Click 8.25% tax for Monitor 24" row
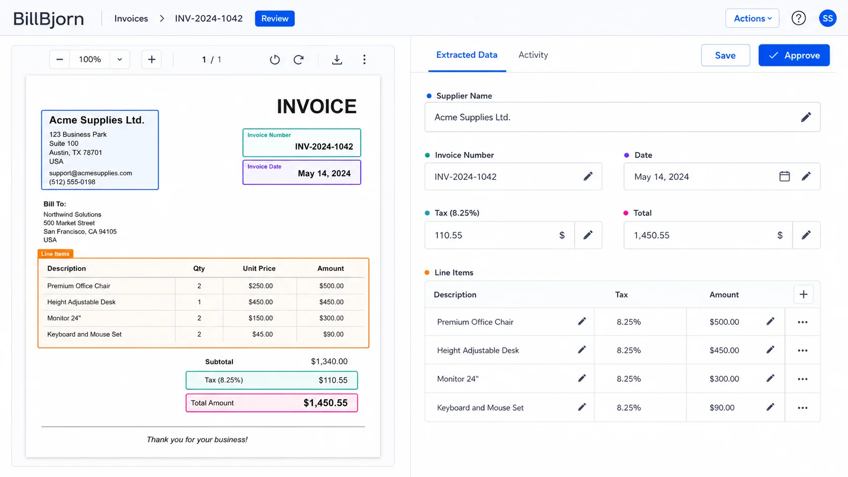The height and width of the screenshot is (477, 848). pyautogui.click(x=629, y=379)
